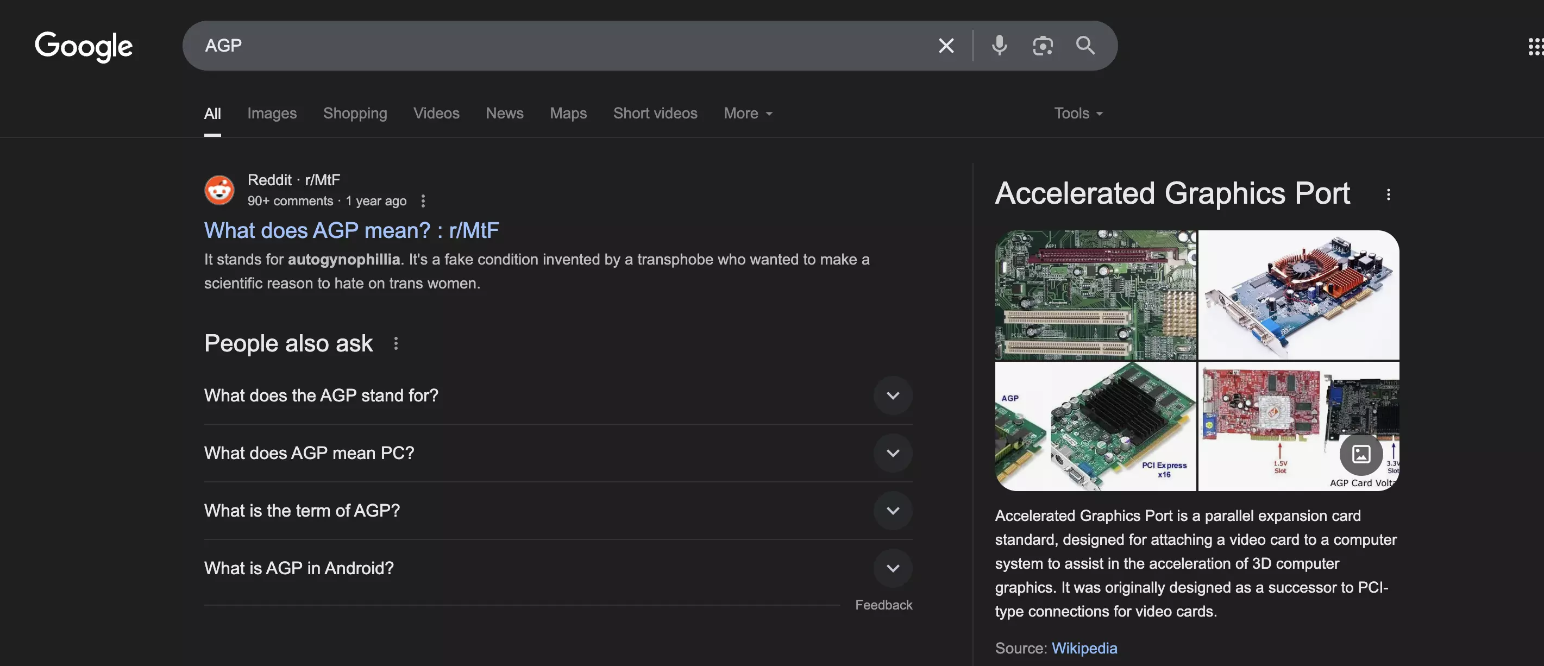Image resolution: width=1544 pixels, height=666 pixels.
Task: Switch to the Images tab
Action: pyautogui.click(x=272, y=114)
